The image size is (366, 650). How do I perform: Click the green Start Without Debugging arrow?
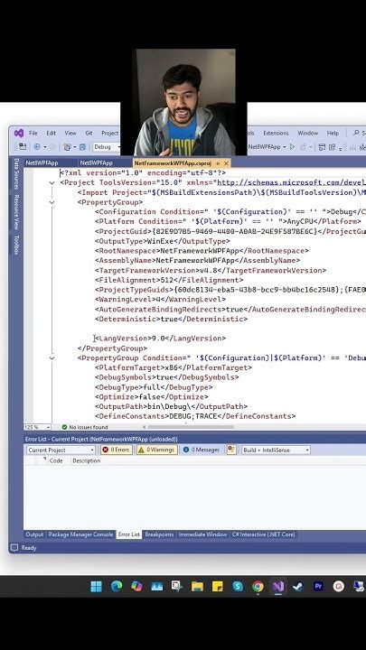coord(292,147)
